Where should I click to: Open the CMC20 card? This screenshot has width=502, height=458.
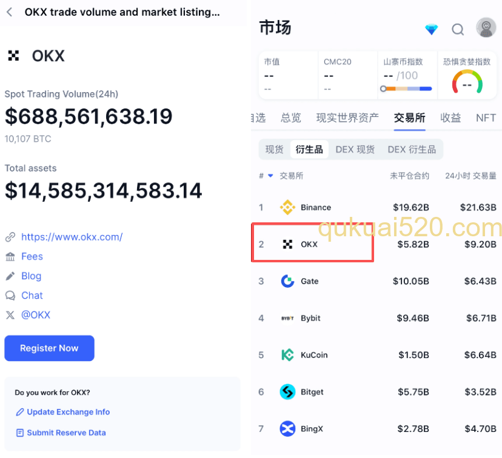point(347,76)
